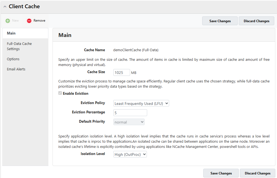277x178 pixels.
Task: Click the Enable Eviction label text
Action: click(x=76, y=94)
